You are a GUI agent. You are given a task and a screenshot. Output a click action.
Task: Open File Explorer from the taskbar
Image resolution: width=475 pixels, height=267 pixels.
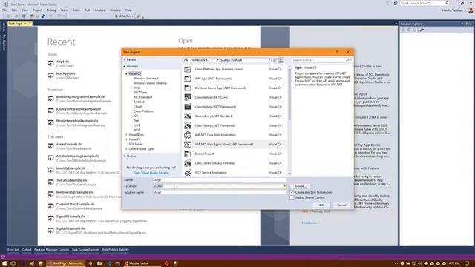99,263
